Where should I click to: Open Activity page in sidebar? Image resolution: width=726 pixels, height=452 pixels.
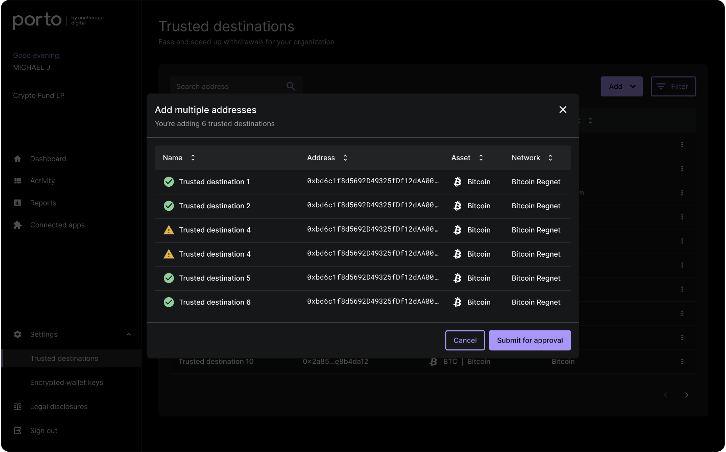click(x=42, y=181)
